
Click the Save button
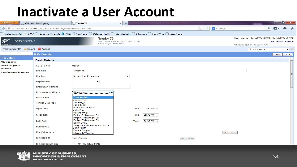click(277, 54)
